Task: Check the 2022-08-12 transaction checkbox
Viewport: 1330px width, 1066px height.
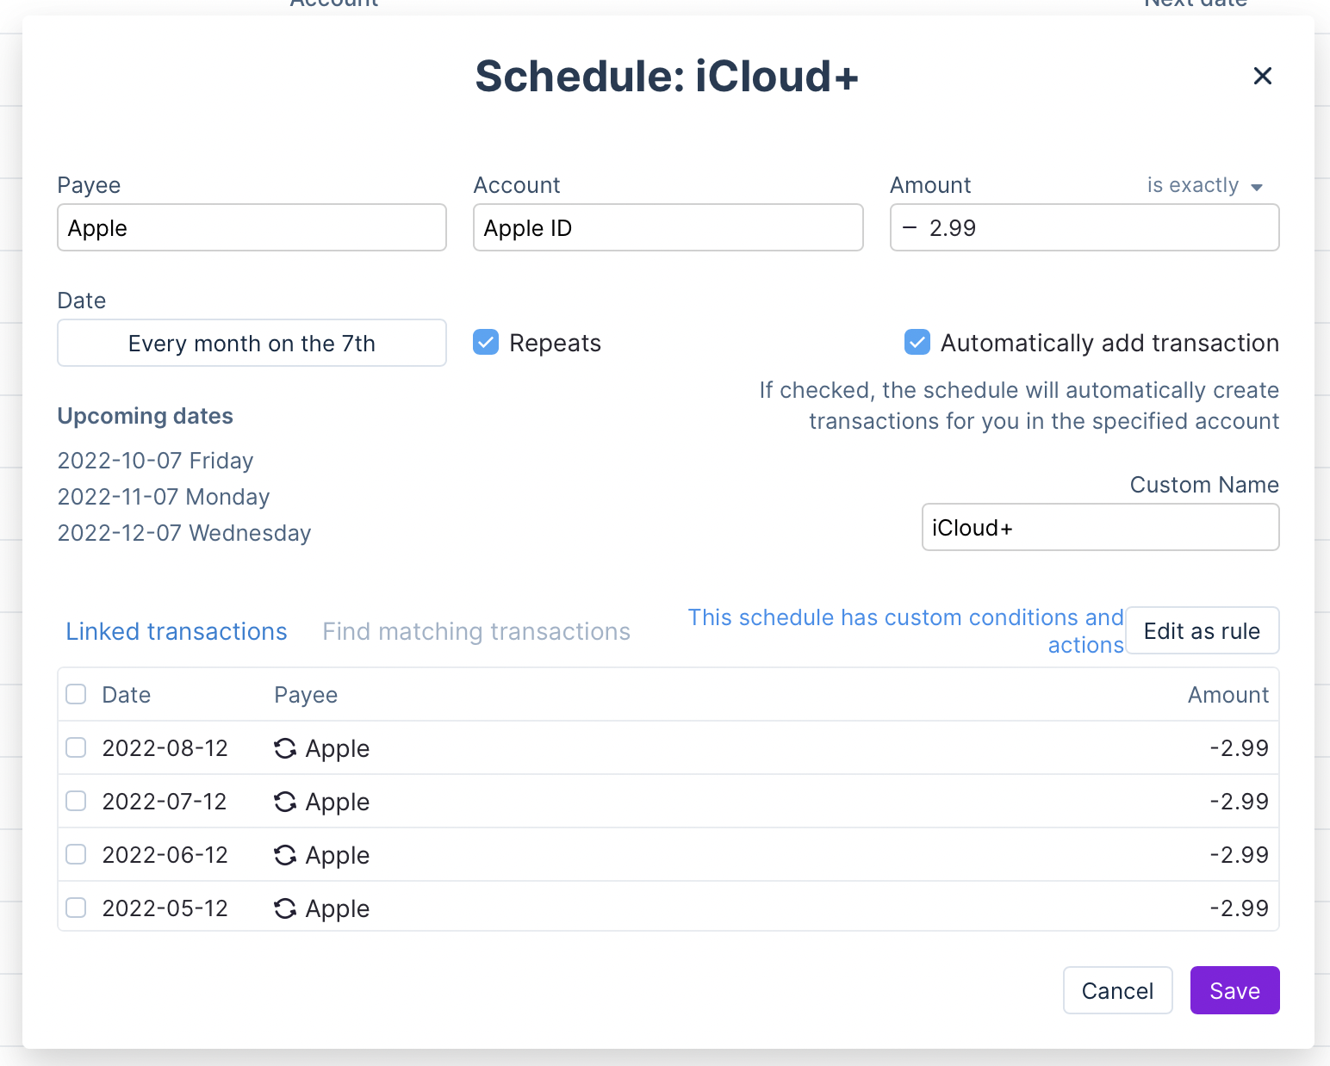Action: [x=76, y=747]
